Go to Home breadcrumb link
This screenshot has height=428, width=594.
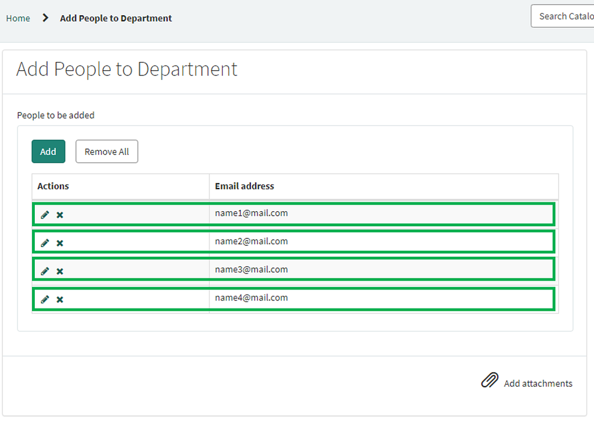click(x=18, y=18)
